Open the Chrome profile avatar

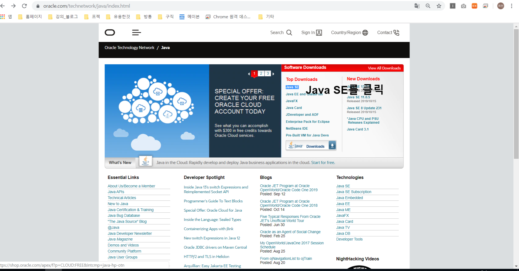(500, 6)
